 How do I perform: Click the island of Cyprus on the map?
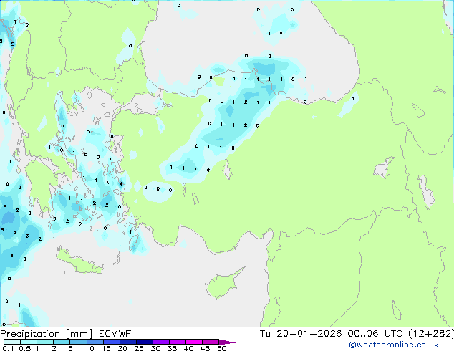(218, 282)
